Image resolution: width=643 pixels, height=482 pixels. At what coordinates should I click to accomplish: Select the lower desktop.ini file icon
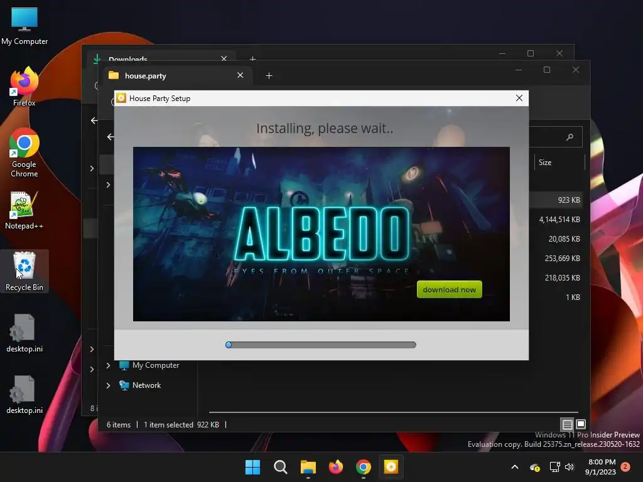(24, 395)
